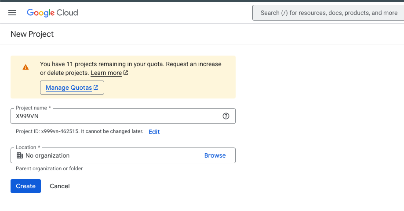Screen dimensions: 404x211
Task: Click the New Project page heading
Action: (x=32, y=34)
